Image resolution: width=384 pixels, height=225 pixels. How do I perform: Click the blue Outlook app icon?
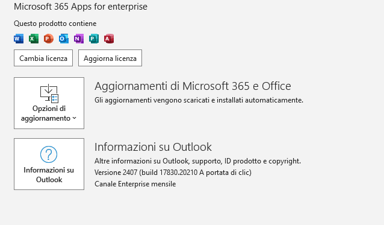[64, 39]
